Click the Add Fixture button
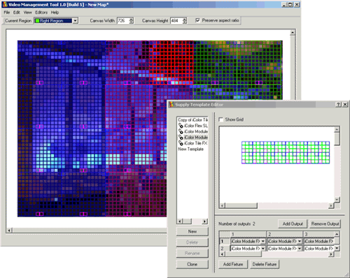 click(233, 264)
